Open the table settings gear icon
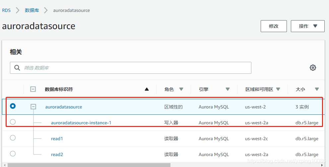Viewport: 329px width, 167px height. pos(313,67)
